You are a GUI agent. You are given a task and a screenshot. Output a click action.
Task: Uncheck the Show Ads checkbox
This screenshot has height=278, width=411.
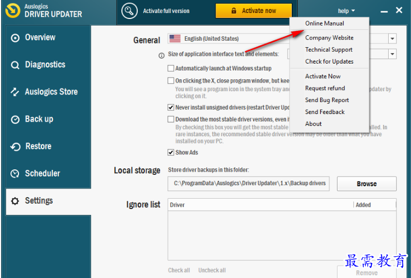point(171,153)
